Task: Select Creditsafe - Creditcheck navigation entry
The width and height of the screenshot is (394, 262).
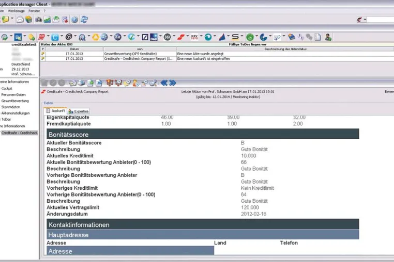Action: (19, 133)
